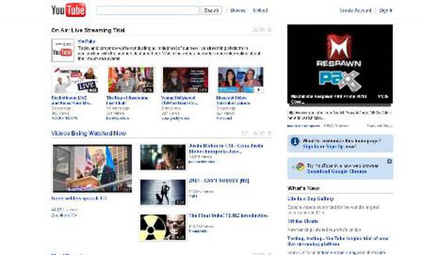Click the Featured Videos link under the player
The image size is (422, 255).
pyautogui.click(x=380, y=125)
